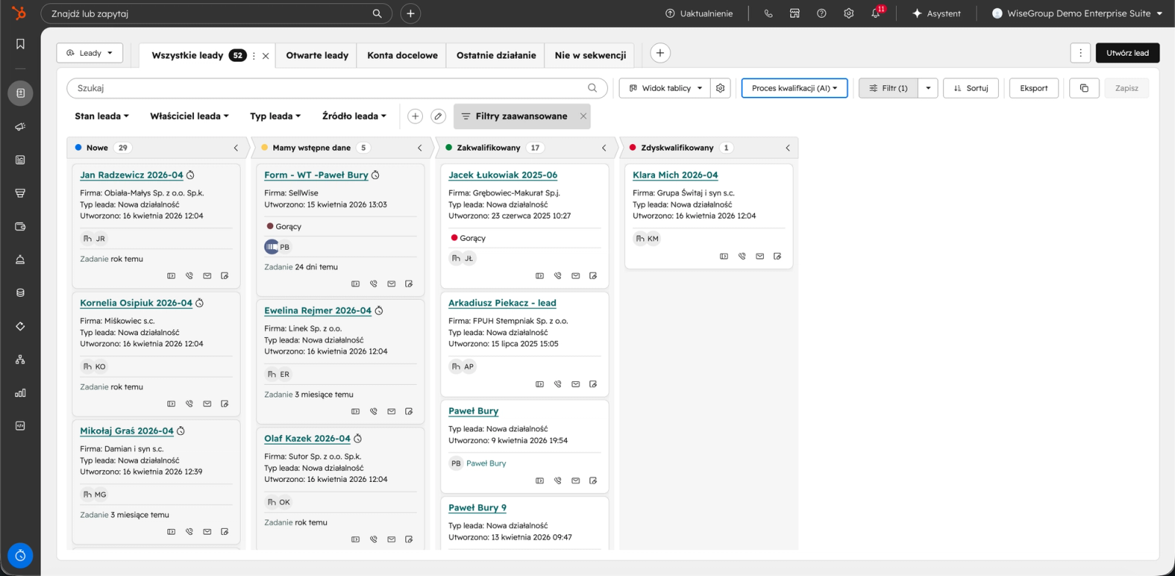This screenshot has width=1175, height=576.
Task: Open preview icon on Klara Mich card
Action: click(724, 256)
